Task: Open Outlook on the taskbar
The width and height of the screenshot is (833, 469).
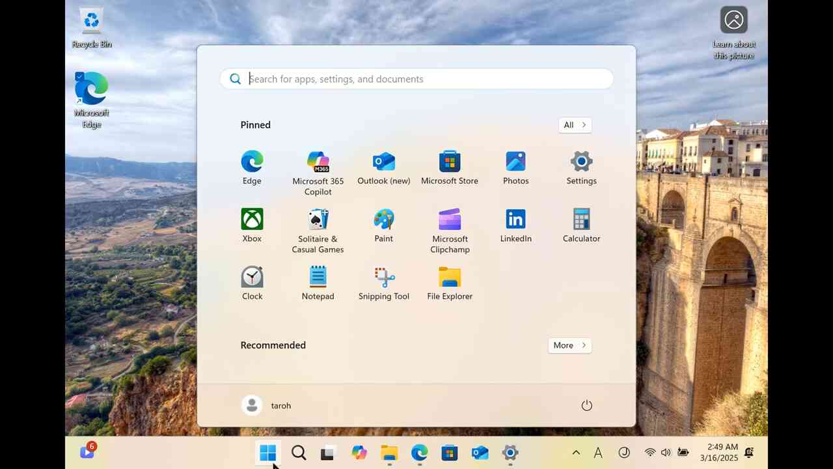Action: pyautogui.click(x=480, y=453)
